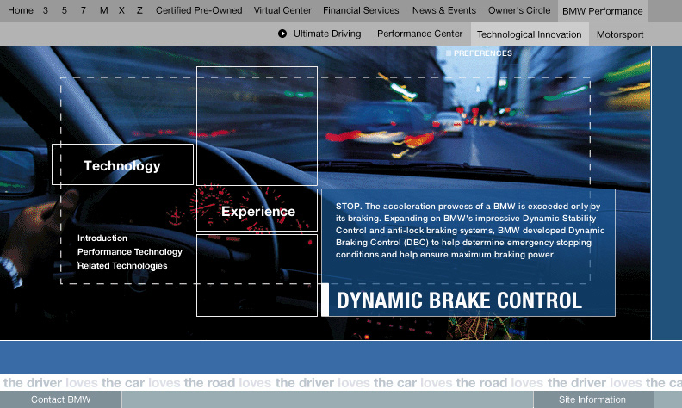The height and width of the screenshot is (408, 682).
Task: Open the Introduction link
Action: (x=102, y=238)
